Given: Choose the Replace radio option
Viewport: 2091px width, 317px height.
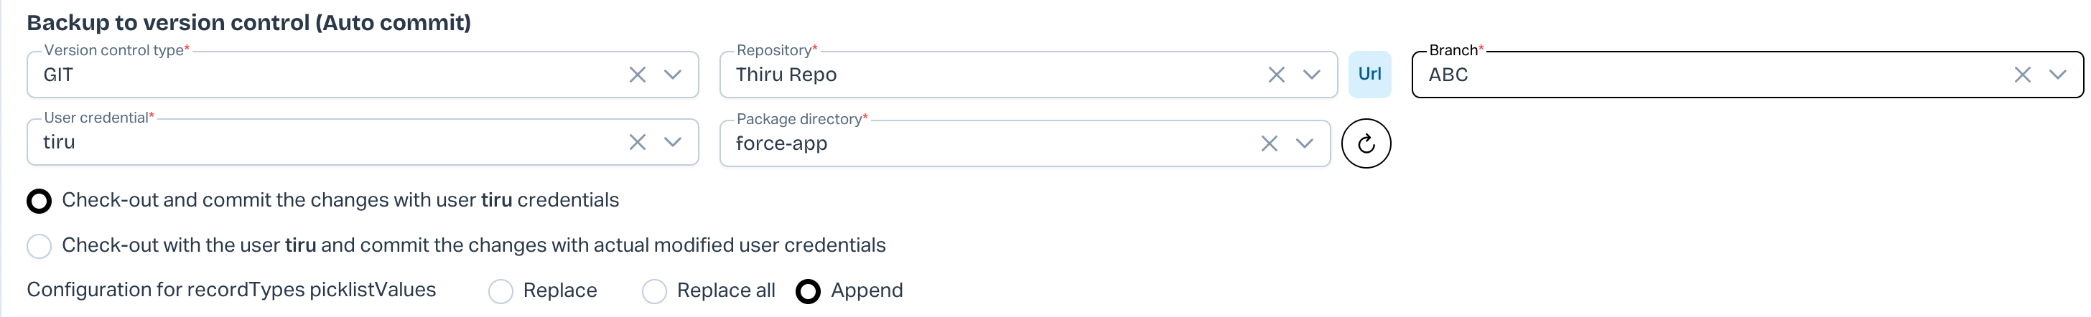Looking at the screenshot, I should [x=500, y=291].
